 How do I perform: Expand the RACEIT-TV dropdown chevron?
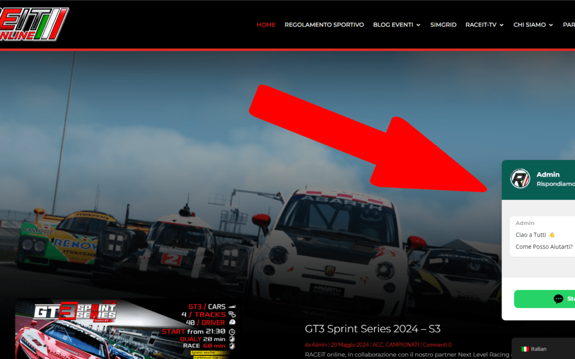click(502, 25)
